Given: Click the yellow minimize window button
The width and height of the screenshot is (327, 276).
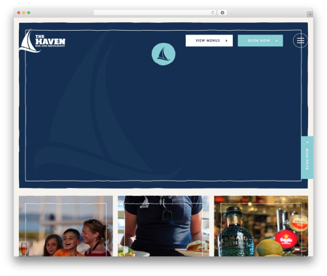Looking at the screenshot, I should pyautogui.click(x=24, y=13).
